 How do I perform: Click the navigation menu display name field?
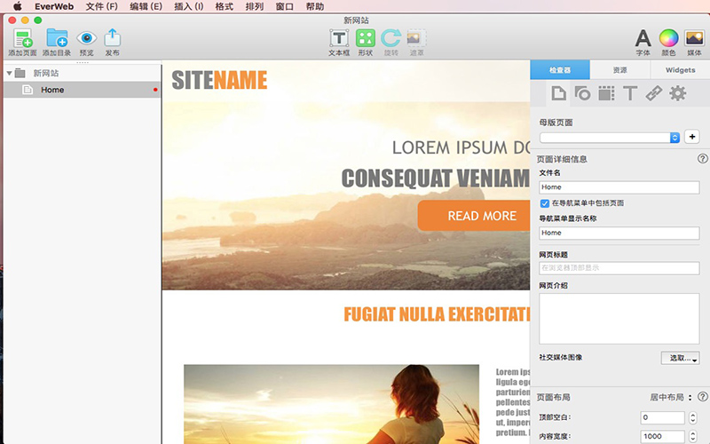(619, 233)
